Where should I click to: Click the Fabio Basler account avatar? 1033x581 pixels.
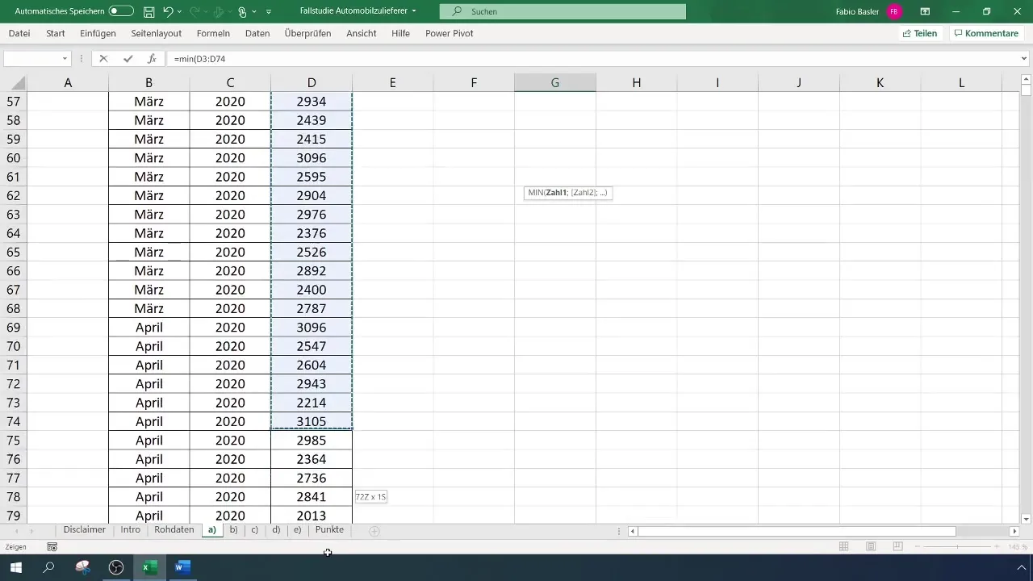click(893, 11)
